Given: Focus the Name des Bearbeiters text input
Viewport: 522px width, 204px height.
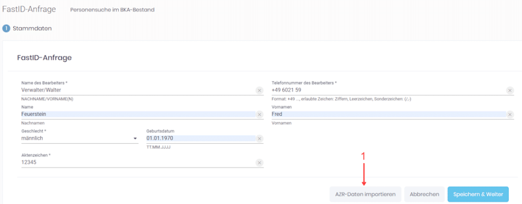Looking at the screenshot, I should 133,90.
